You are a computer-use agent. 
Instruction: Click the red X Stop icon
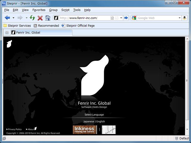point(40,18)
